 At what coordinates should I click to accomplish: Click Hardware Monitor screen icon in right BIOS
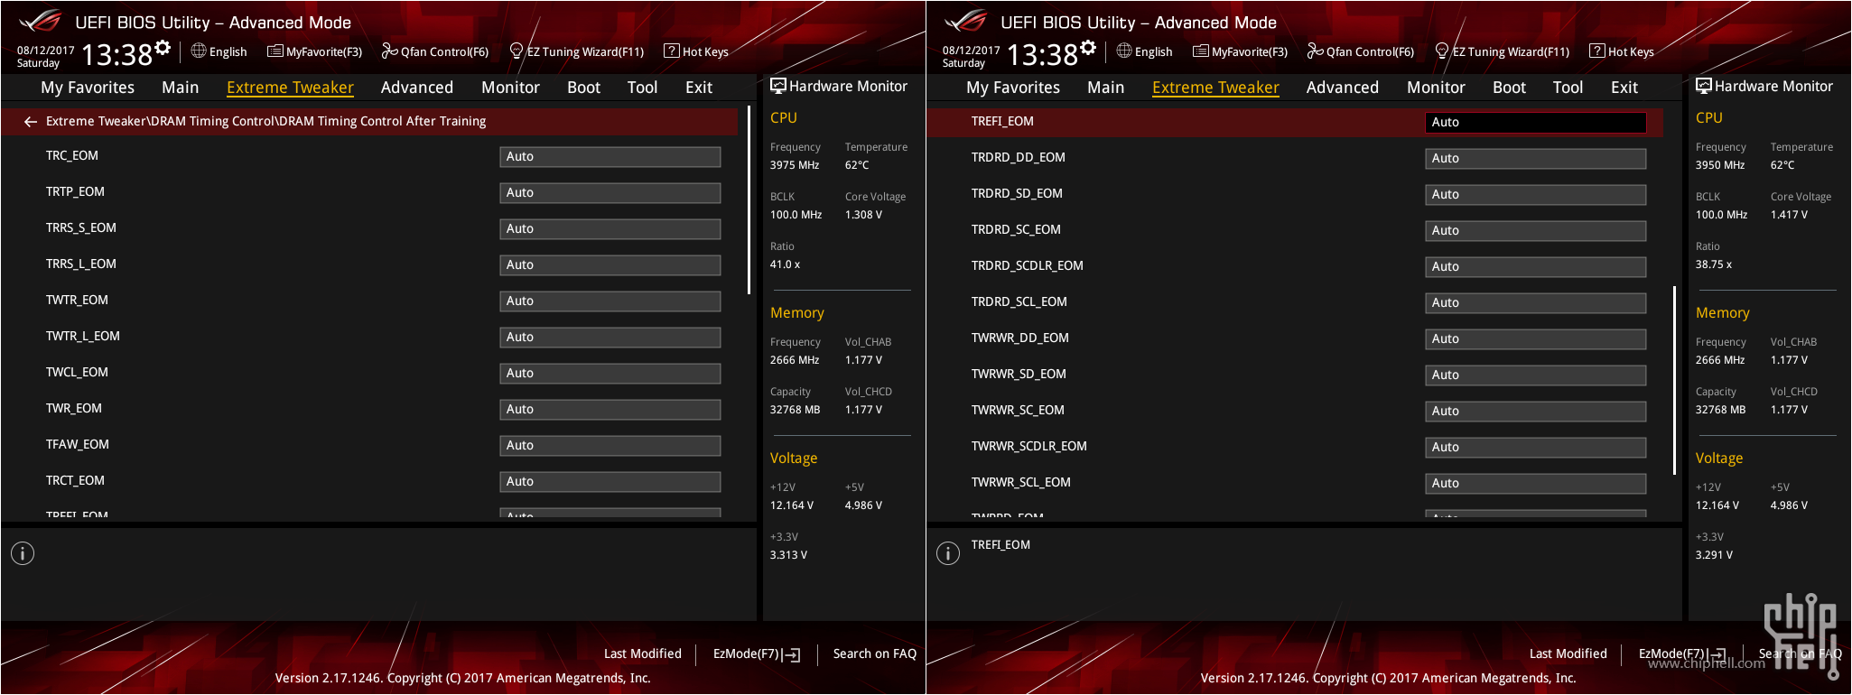tap(1704, 86)
